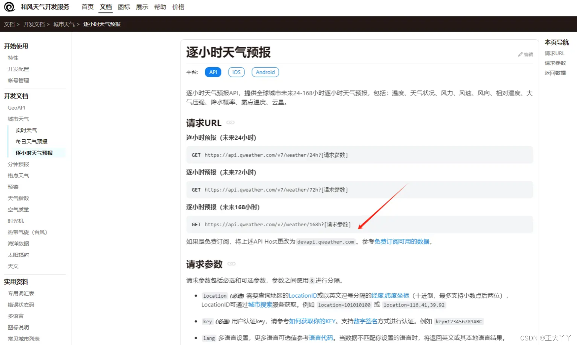The width and height of the screenshot is (577, 345).
Task: Click the anchor link icon beside 请求URL
Action: [x=230, y=123]
